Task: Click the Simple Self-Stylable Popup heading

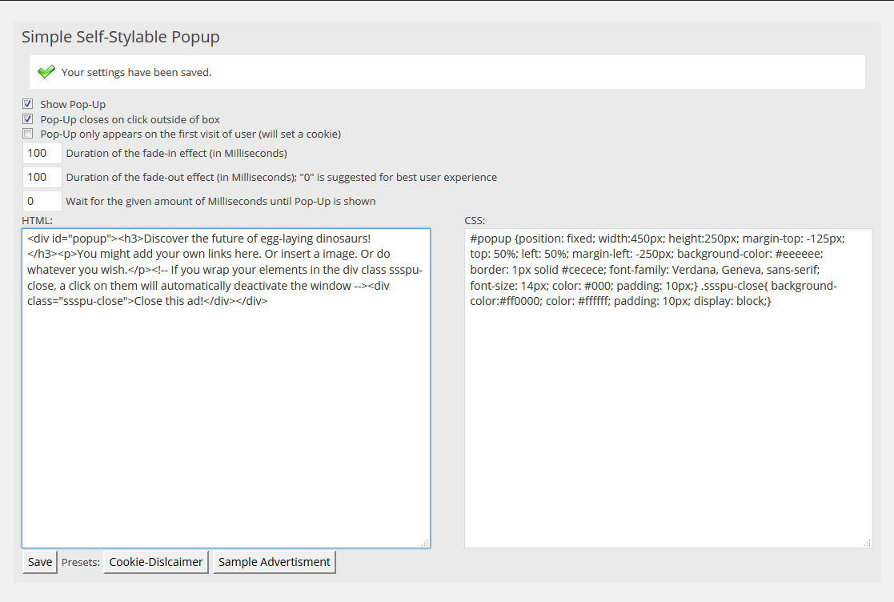Action: tap(120, 37)
